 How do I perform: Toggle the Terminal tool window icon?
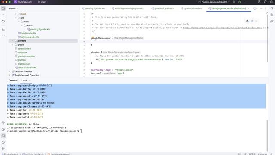pyautogui.click(x=3, y=136)
